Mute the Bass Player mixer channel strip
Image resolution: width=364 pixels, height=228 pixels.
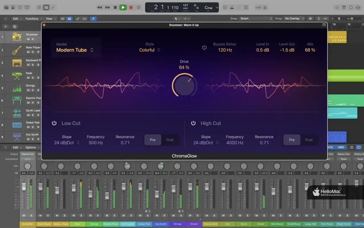coord(40,215)
